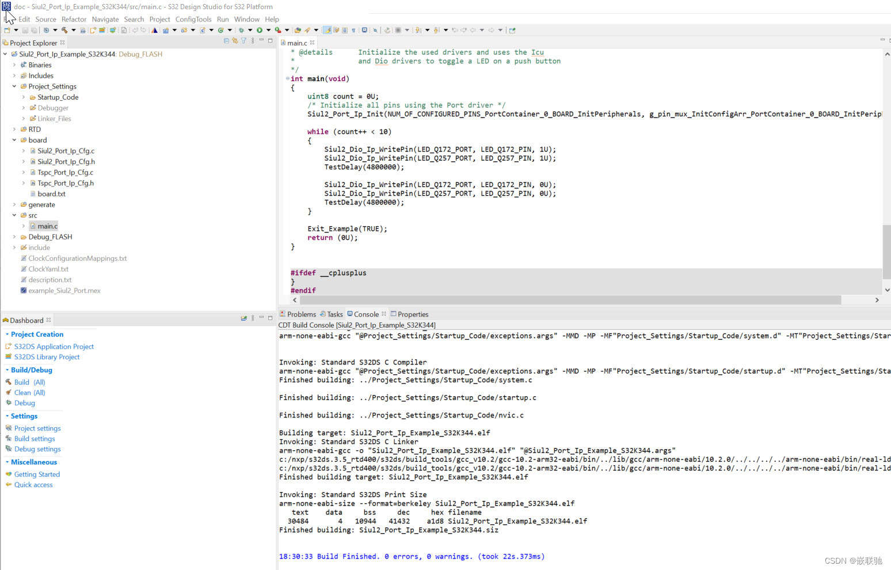Close the Console view tab
Image resolution: width=891 pixels, height=570 pixels.
tap(384, 314)
